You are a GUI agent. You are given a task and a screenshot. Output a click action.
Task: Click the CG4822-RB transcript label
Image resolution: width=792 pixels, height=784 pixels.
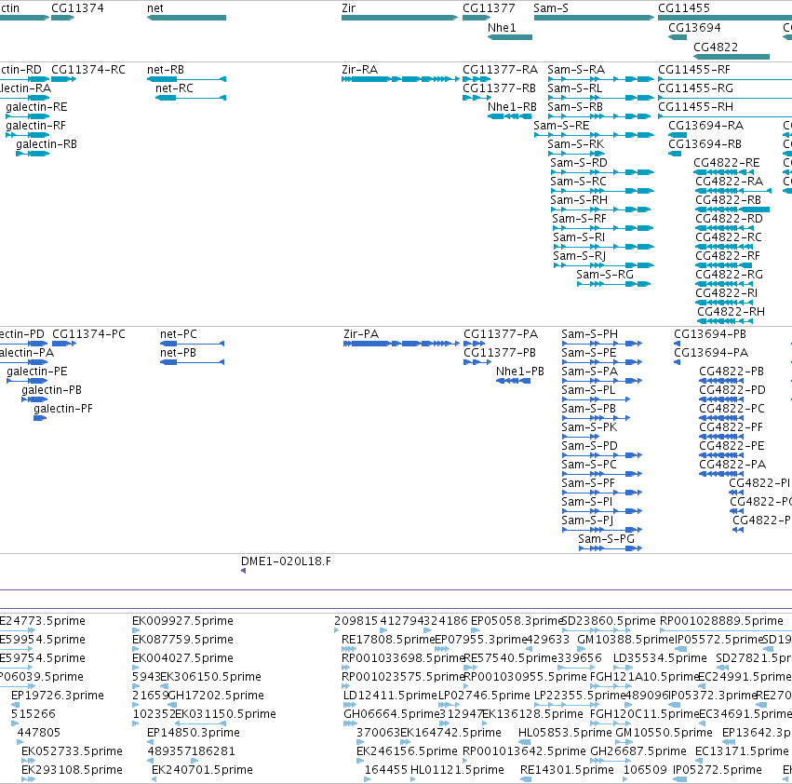tap(728, 200)
